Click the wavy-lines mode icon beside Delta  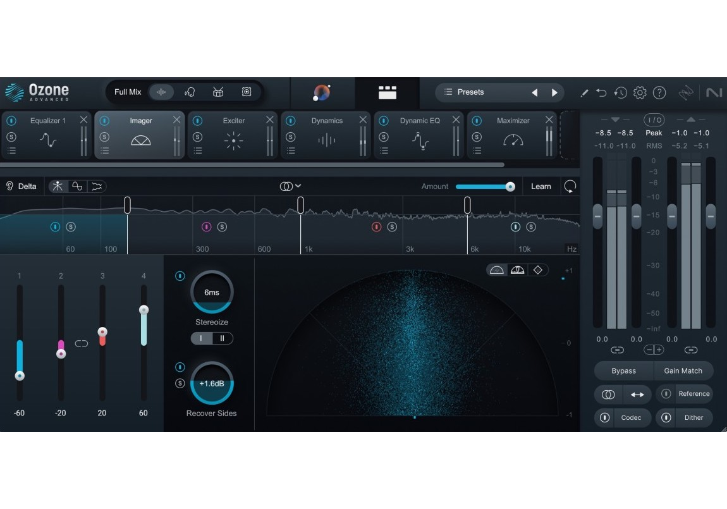coord(97,187)
